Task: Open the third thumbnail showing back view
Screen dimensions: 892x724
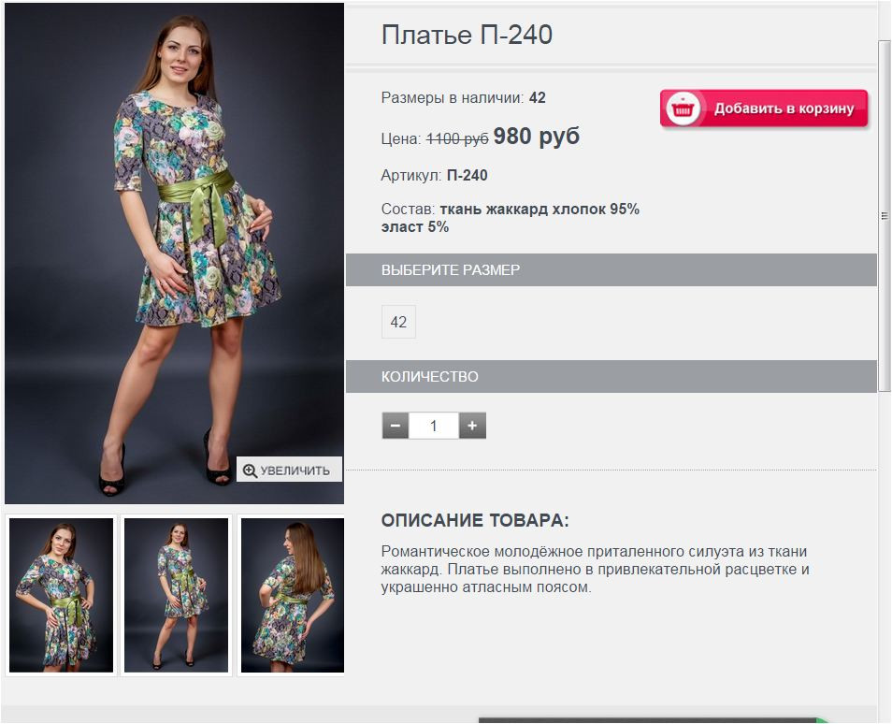Action: pos(293,595)
